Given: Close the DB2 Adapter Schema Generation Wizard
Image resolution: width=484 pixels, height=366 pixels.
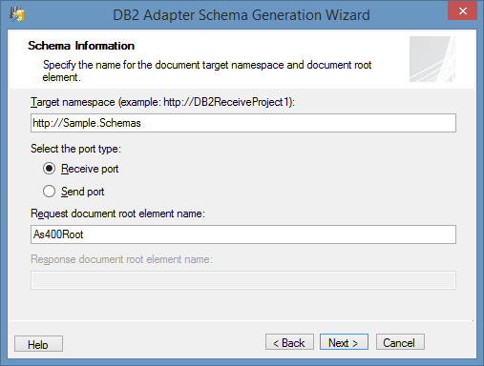Looking at the screenshot, I should (462, 10).
